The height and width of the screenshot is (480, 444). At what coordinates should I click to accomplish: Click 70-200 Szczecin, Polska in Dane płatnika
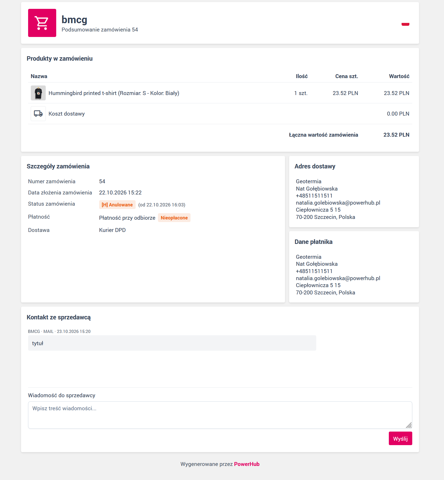click(x=325, y=293)
